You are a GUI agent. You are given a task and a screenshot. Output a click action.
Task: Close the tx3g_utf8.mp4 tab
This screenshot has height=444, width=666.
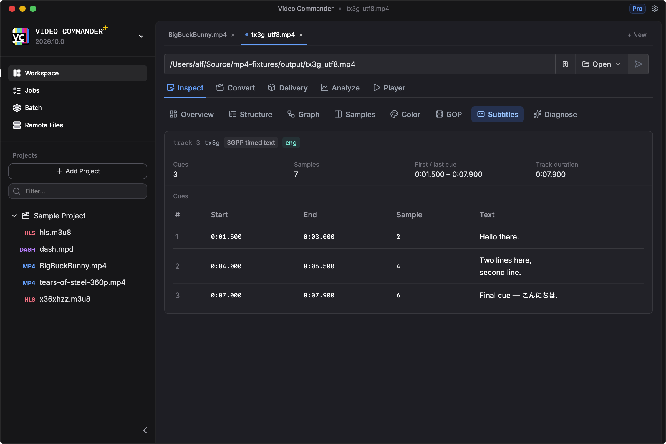click(x=301, y=35)
